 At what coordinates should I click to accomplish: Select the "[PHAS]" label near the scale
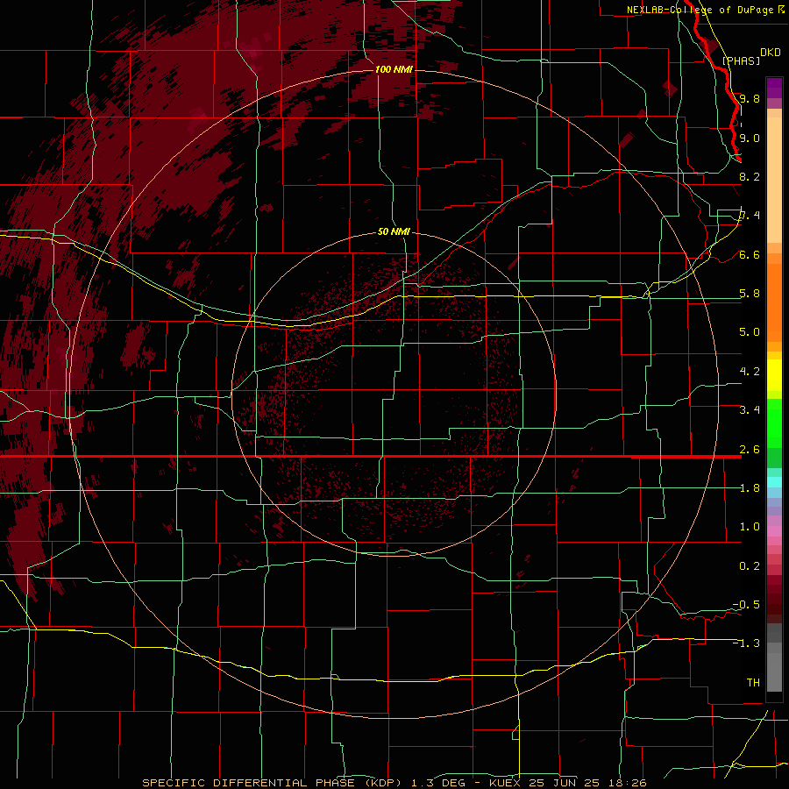tap(741, 60)
